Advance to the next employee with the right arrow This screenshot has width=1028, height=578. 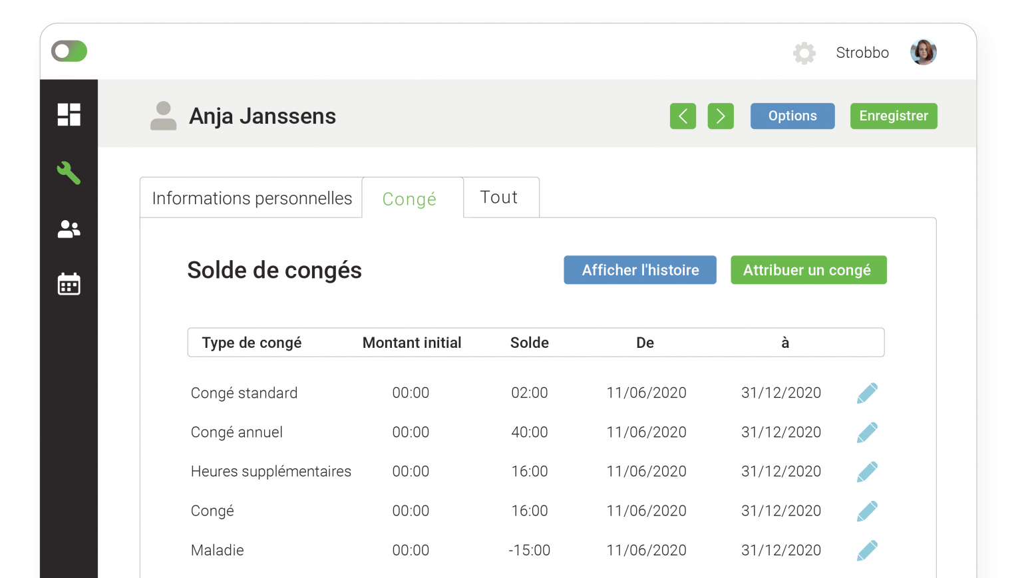721,116
